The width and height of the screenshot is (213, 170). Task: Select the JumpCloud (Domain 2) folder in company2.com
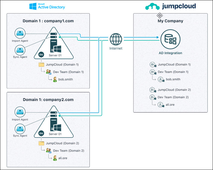pos(42,143)
